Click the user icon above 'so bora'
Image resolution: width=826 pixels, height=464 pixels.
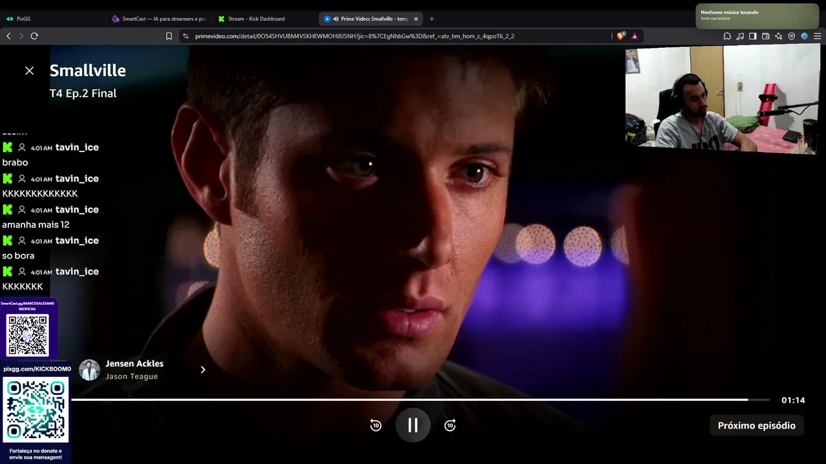22,240
